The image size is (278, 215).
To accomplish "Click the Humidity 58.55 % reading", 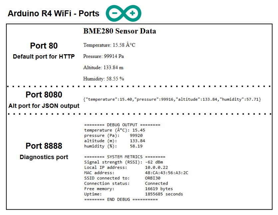I will click(x=104, y=79).
